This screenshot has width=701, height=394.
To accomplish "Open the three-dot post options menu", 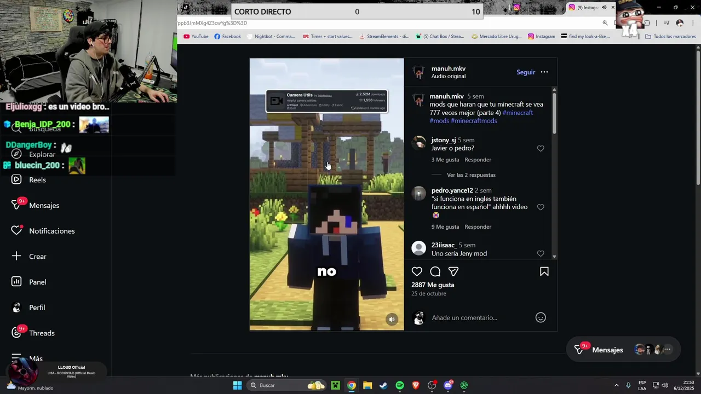I will click(544, 72).
